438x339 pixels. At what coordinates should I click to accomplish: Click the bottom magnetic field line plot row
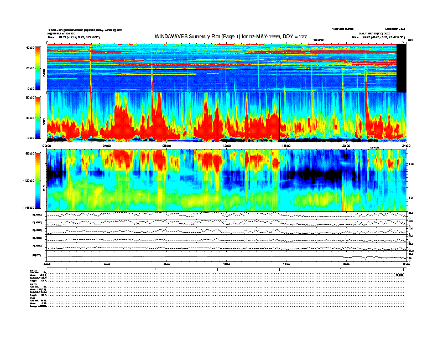pyautogui.click(x=227, y=256)
